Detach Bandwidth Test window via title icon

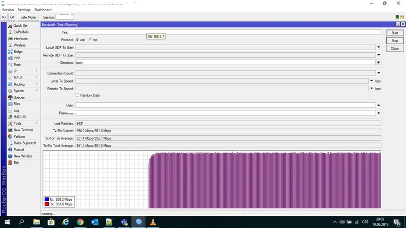click(398, 24)
